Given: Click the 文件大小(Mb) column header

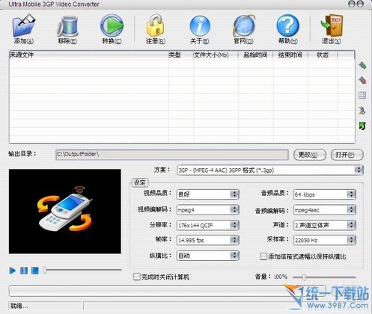Looking at the screenshot, I should 216,55.
